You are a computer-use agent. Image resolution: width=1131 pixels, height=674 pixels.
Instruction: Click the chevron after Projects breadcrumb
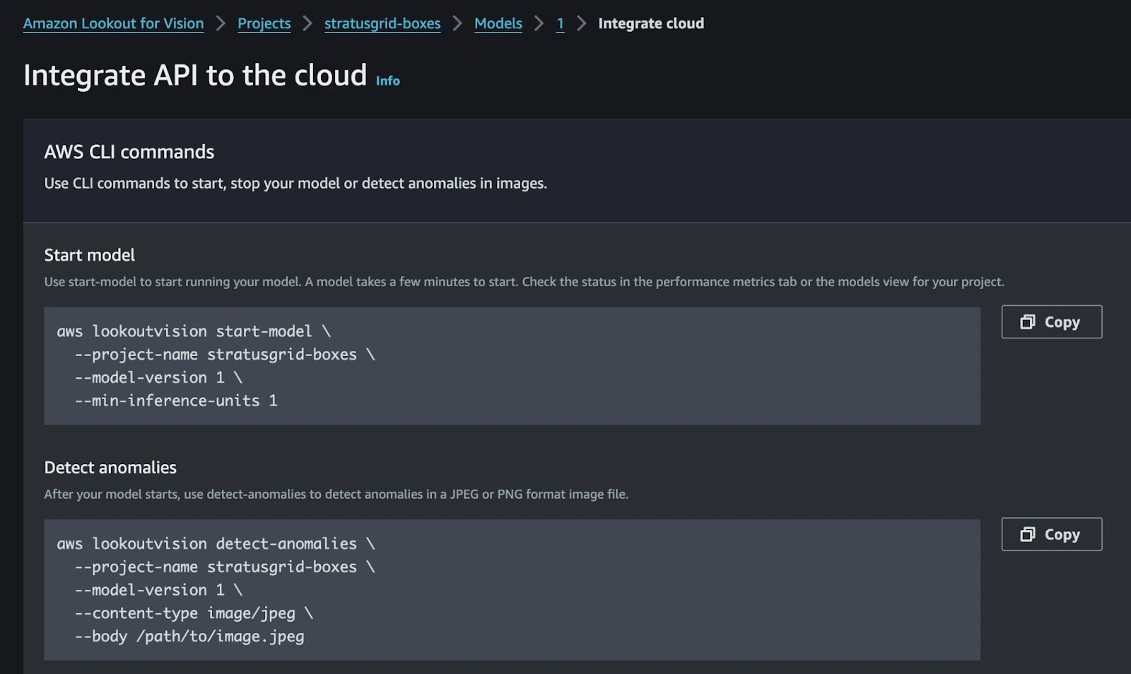click(x=307, y=23)
